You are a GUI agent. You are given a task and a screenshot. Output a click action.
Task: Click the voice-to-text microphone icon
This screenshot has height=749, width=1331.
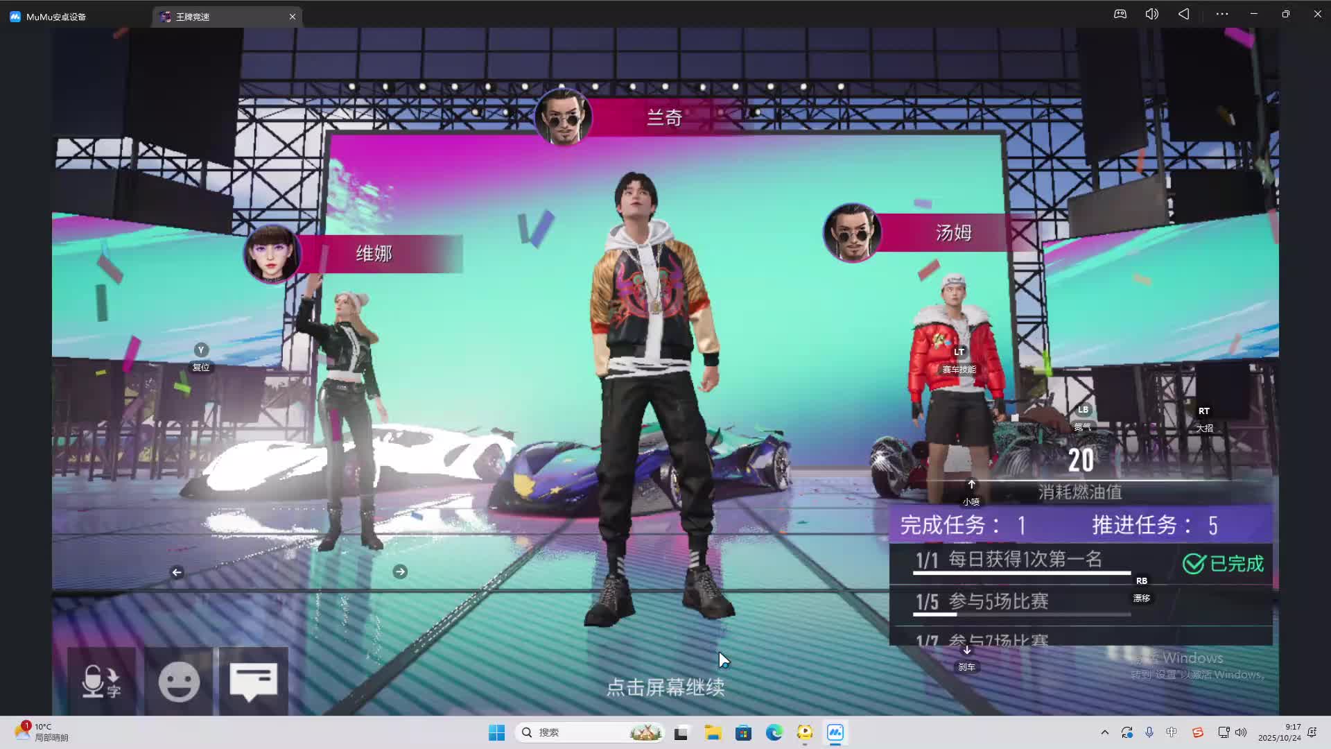(101, 681)
